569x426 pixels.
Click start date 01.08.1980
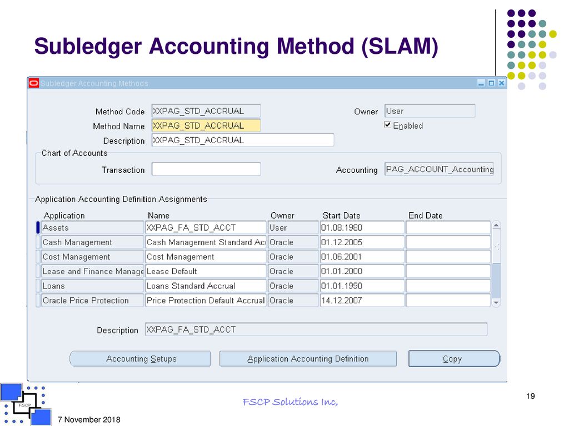click(362, 227)
